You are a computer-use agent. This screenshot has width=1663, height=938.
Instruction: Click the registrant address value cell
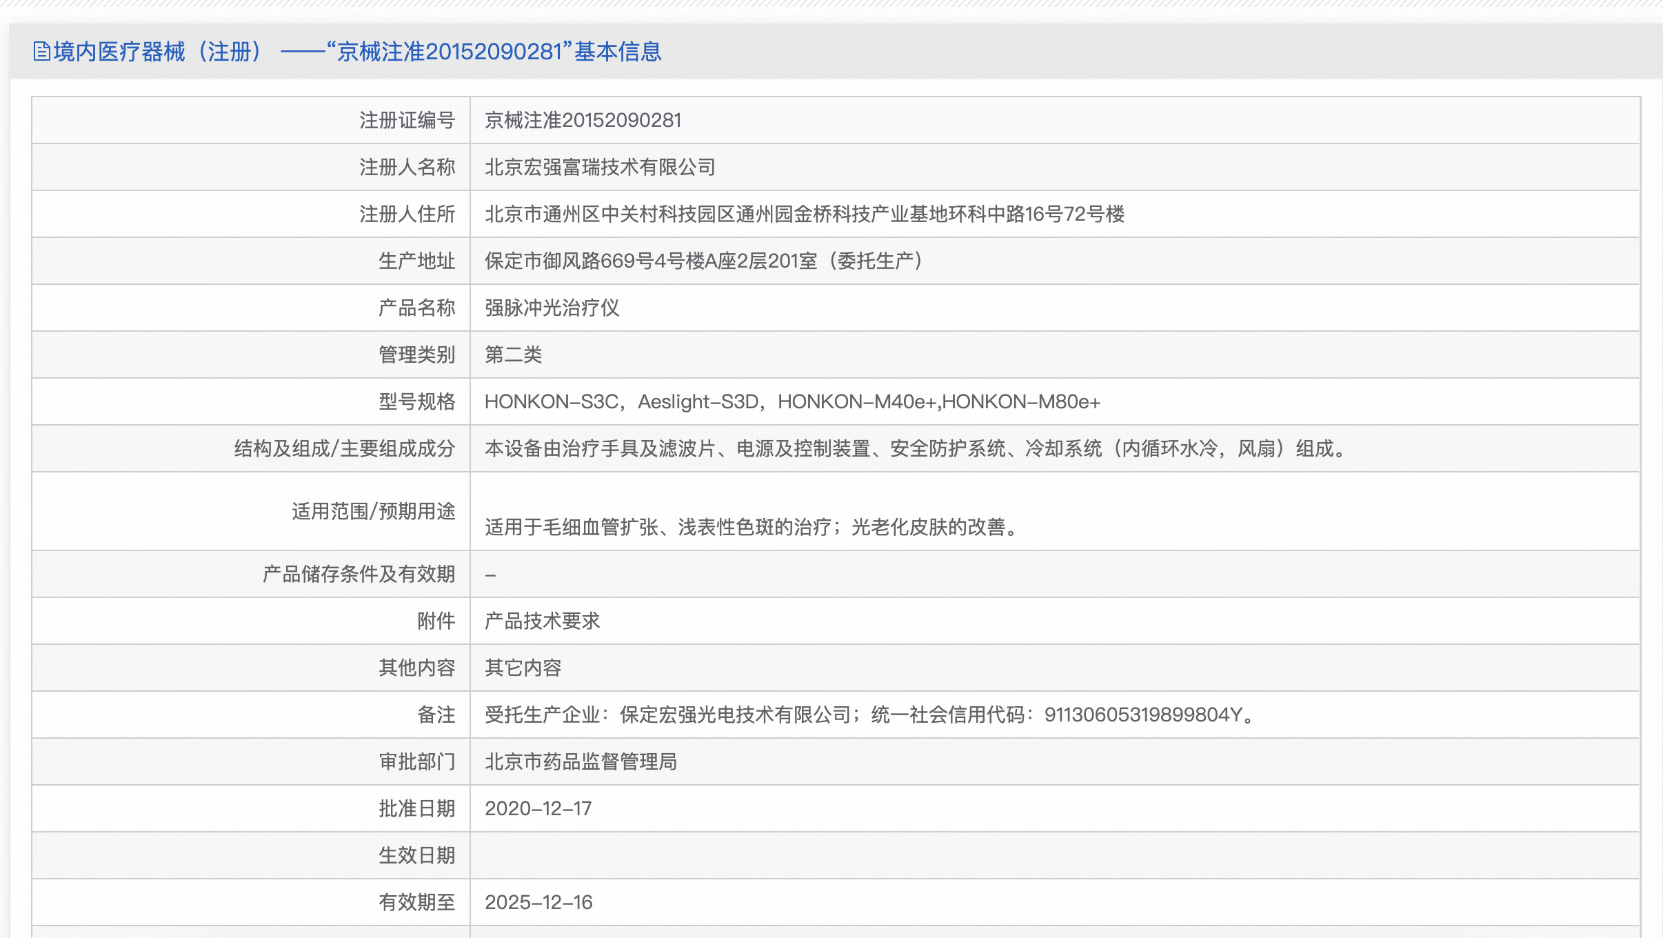(x=804, y=214)
